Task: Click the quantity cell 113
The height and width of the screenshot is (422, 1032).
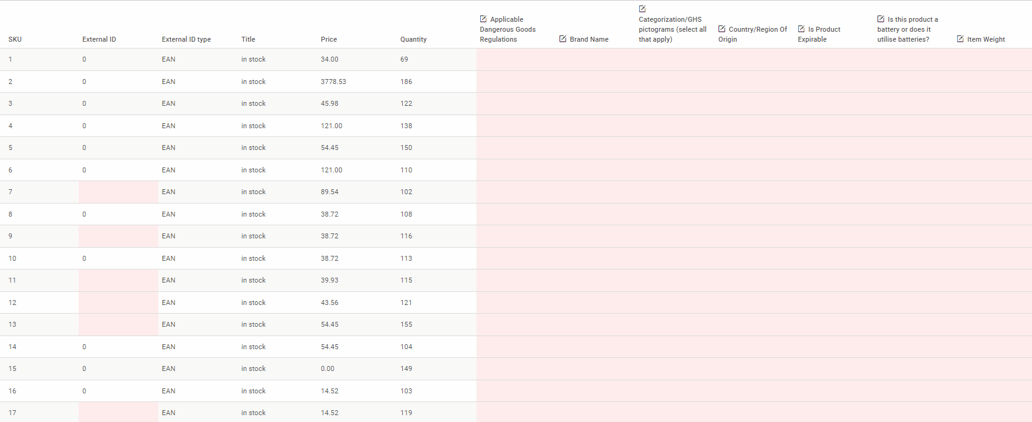Action: tap(407, 258)
